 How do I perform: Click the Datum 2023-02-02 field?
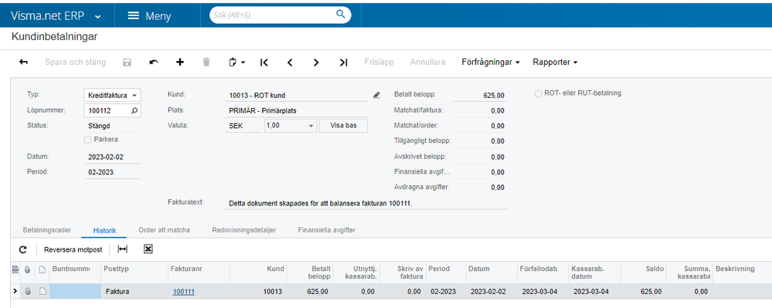click(112, 157)
